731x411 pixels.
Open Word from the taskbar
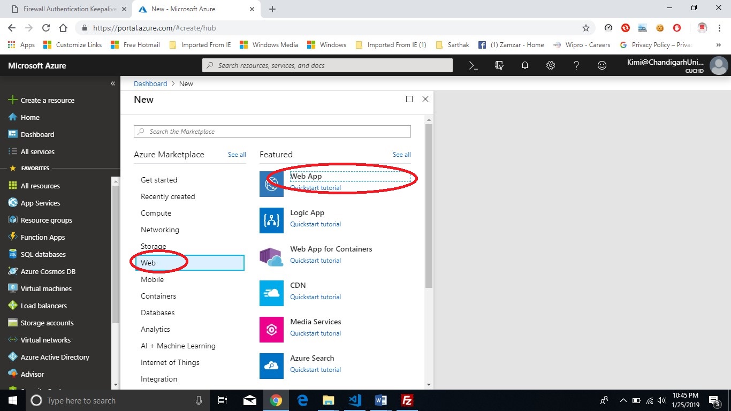380,400
